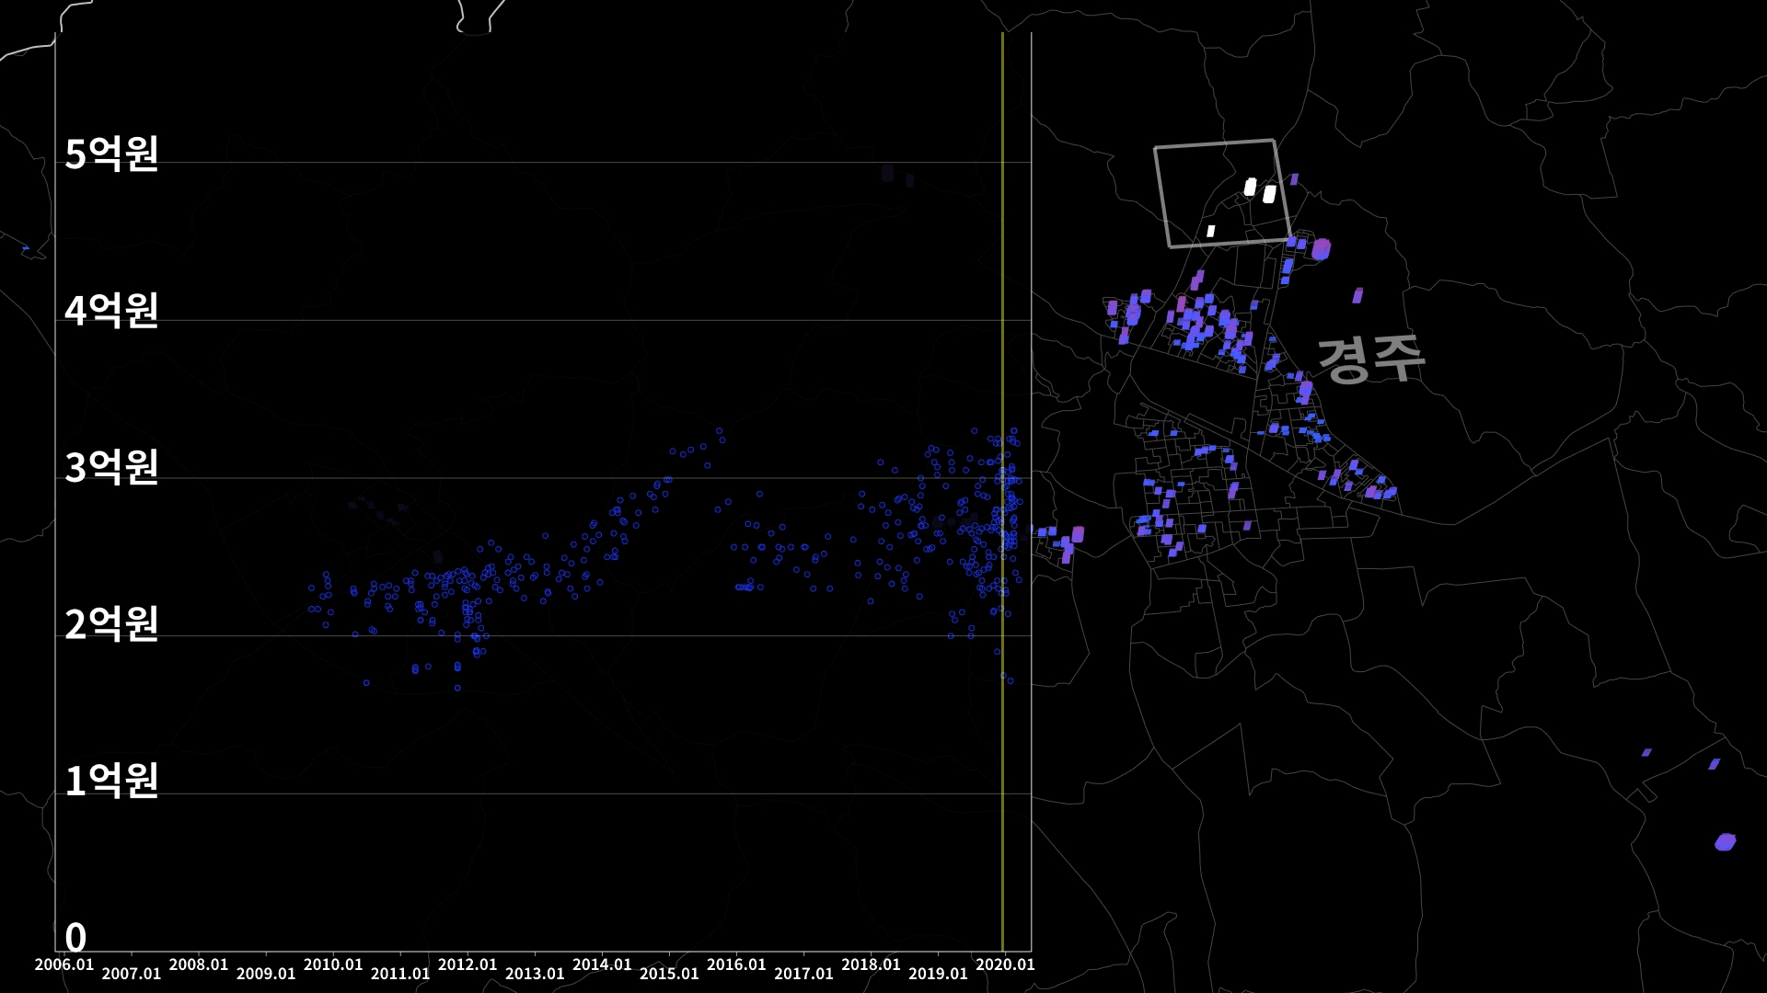Click the small lone white marker inside selection box
Screen dimensions: 1767x993
(x=1211, y=231)
